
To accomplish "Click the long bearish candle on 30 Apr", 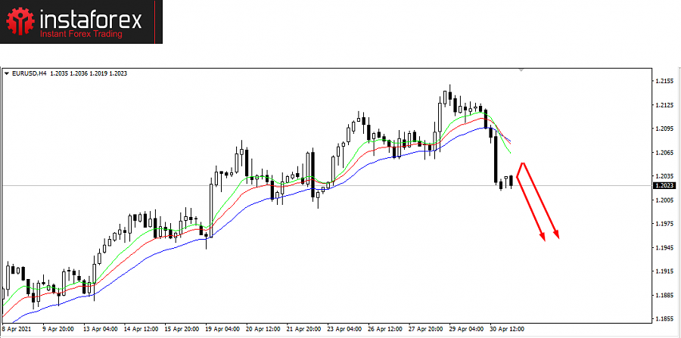I will (496, 159).
